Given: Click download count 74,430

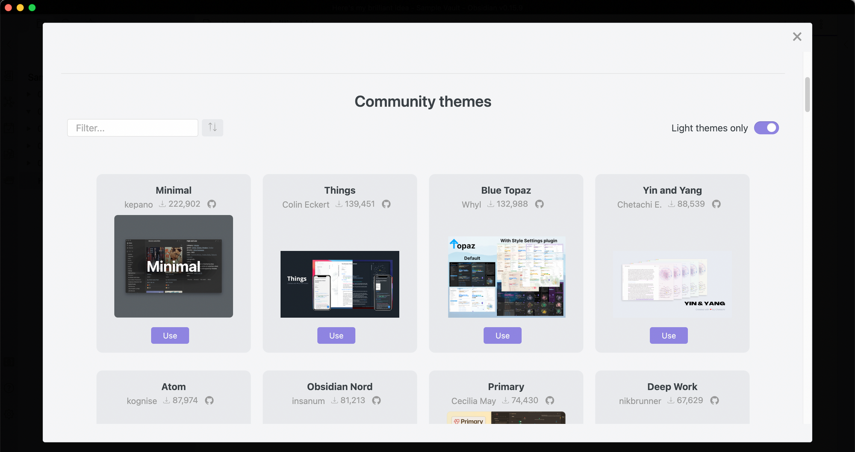Looking at the screenshot, I should coord(525,400).
